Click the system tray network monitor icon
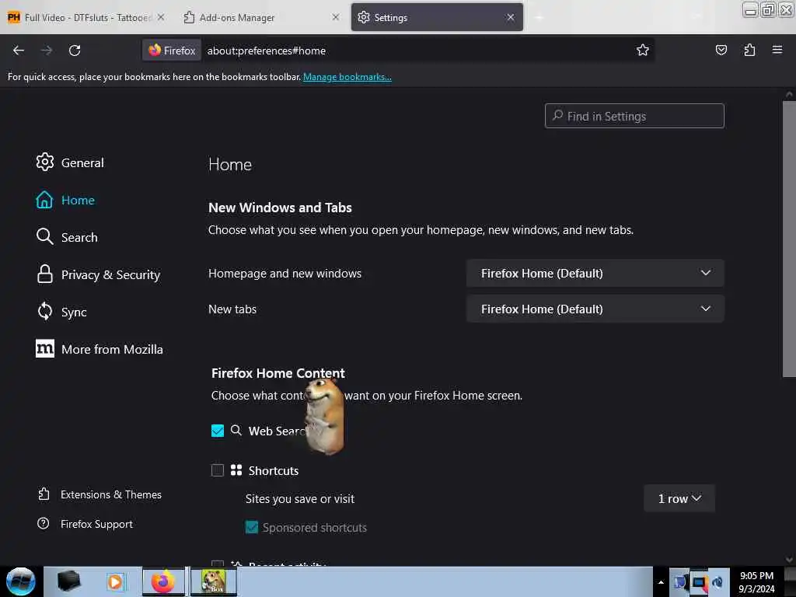The height and width of the screenshot is (597, 796). pyautogui.click(x=699, y=582)
